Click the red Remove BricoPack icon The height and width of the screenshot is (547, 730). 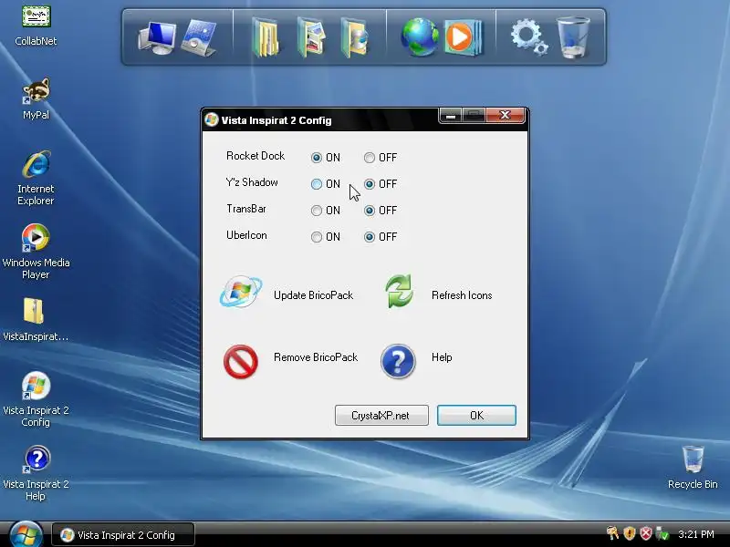pyautogui.click(x=241, y=361)
